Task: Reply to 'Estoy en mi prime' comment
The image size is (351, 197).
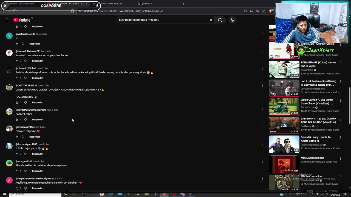Action: pos(35,137)
